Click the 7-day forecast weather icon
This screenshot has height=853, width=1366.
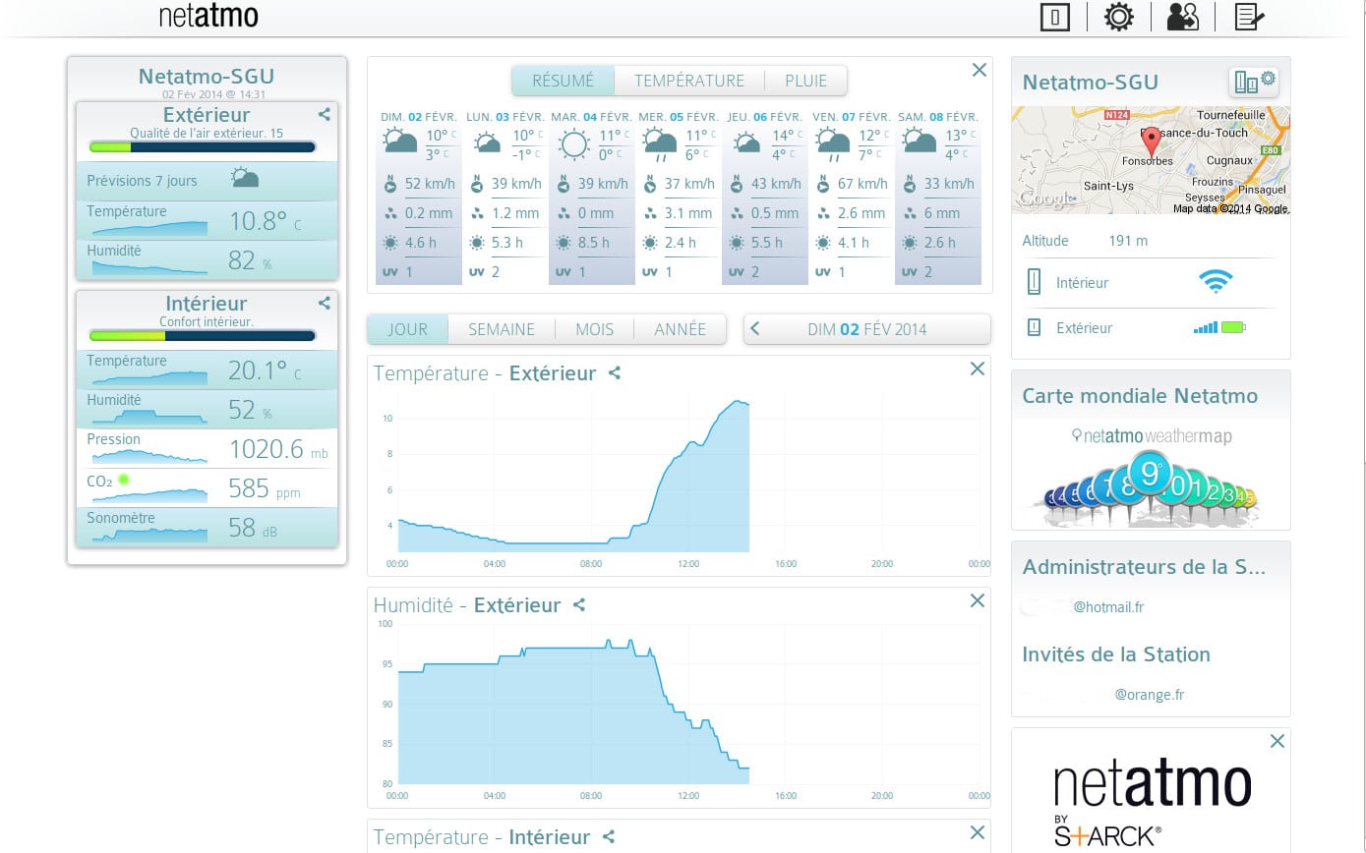(x=244, y=178)
